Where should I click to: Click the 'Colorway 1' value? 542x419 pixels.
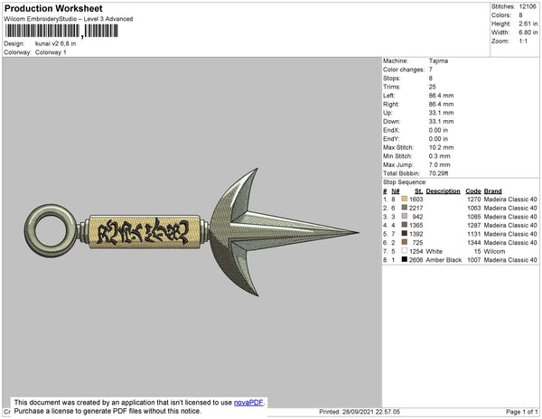click(x=51, y=52)
